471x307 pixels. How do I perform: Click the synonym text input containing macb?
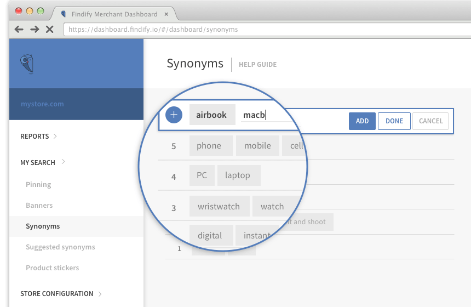coord(268,115)
